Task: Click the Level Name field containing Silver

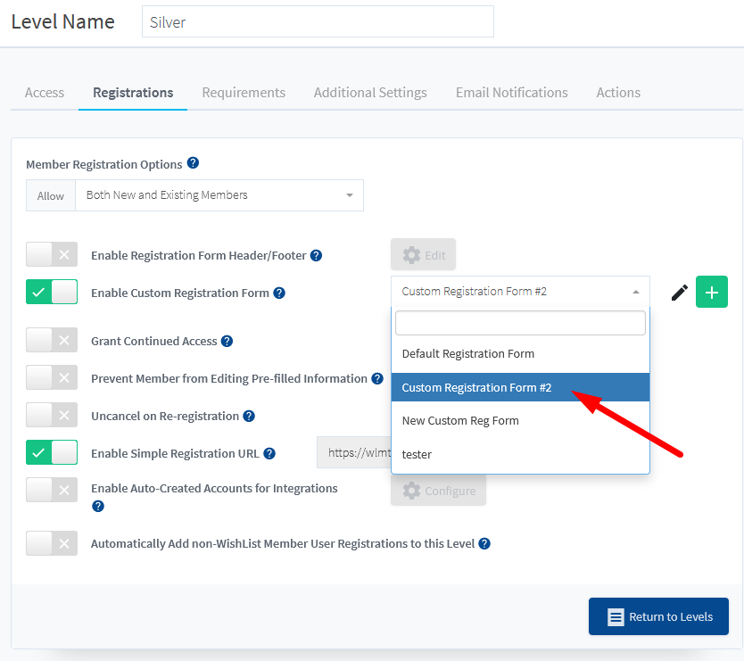Action: 318,21
